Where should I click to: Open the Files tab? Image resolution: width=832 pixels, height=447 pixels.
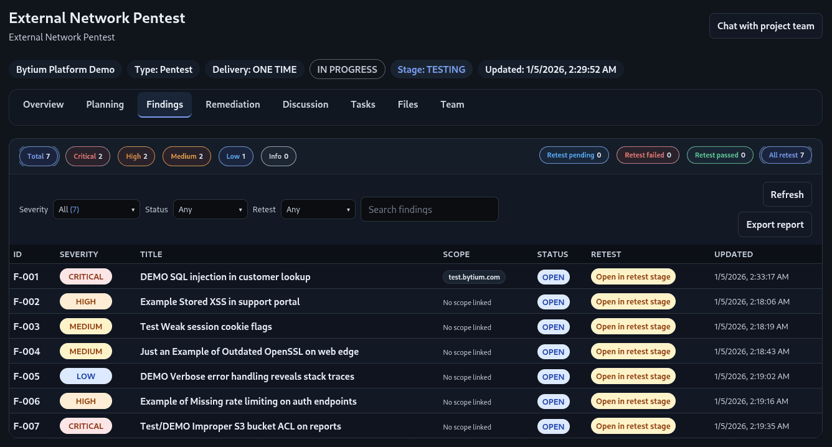pos(408,104)
